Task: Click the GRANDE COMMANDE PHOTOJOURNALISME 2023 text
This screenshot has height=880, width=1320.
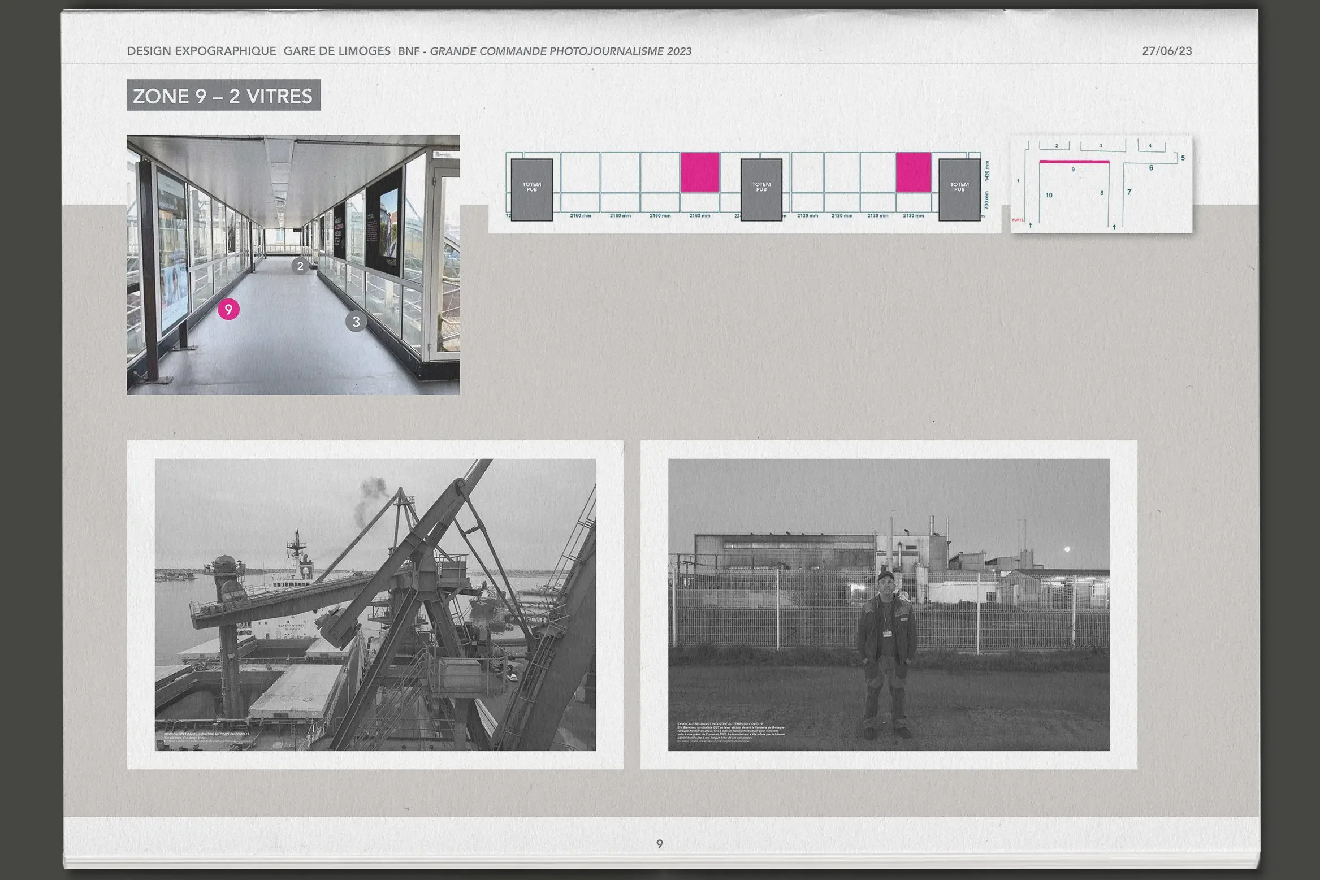Action: click(561, 51)
